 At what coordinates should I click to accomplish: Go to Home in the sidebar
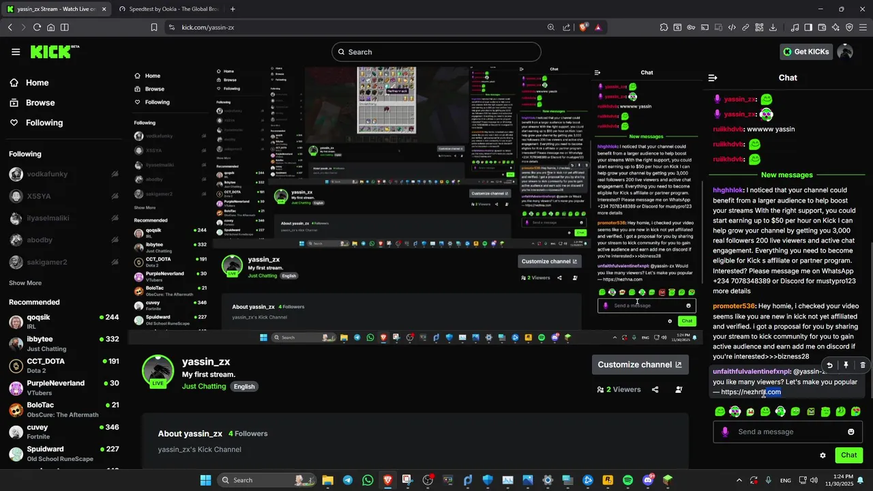(29, 83)
